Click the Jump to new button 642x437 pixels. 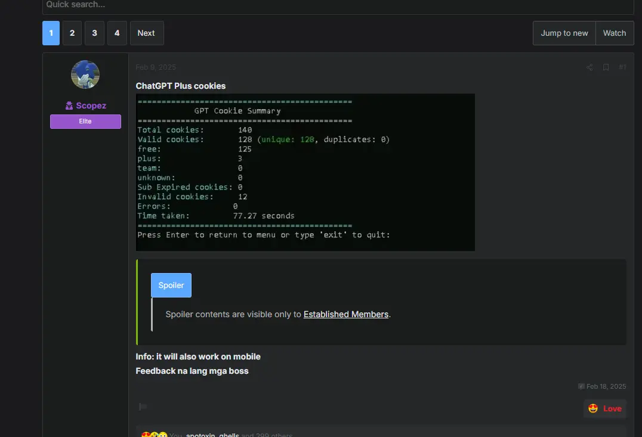point(564,33)
